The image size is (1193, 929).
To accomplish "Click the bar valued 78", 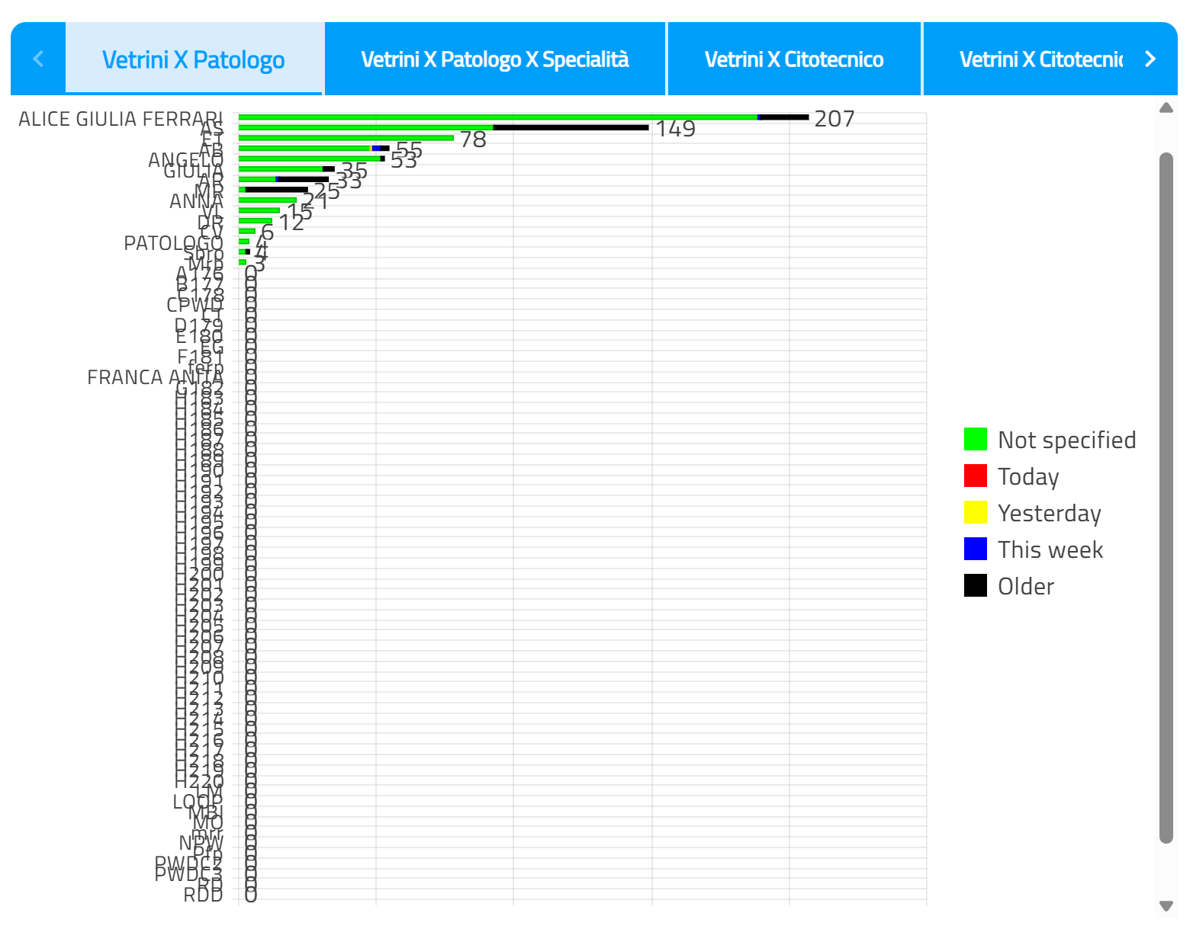I will [346, 138].
